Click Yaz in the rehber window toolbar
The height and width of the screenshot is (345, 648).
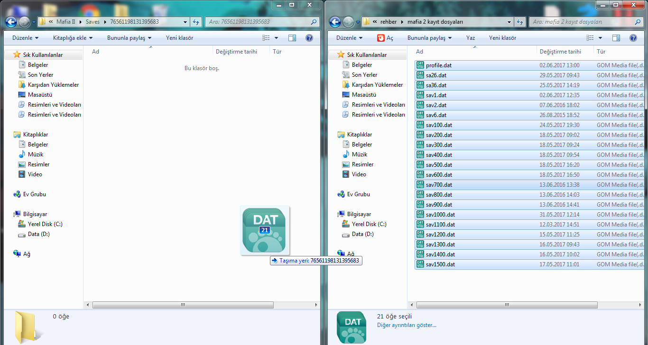[x=471, y=38]
